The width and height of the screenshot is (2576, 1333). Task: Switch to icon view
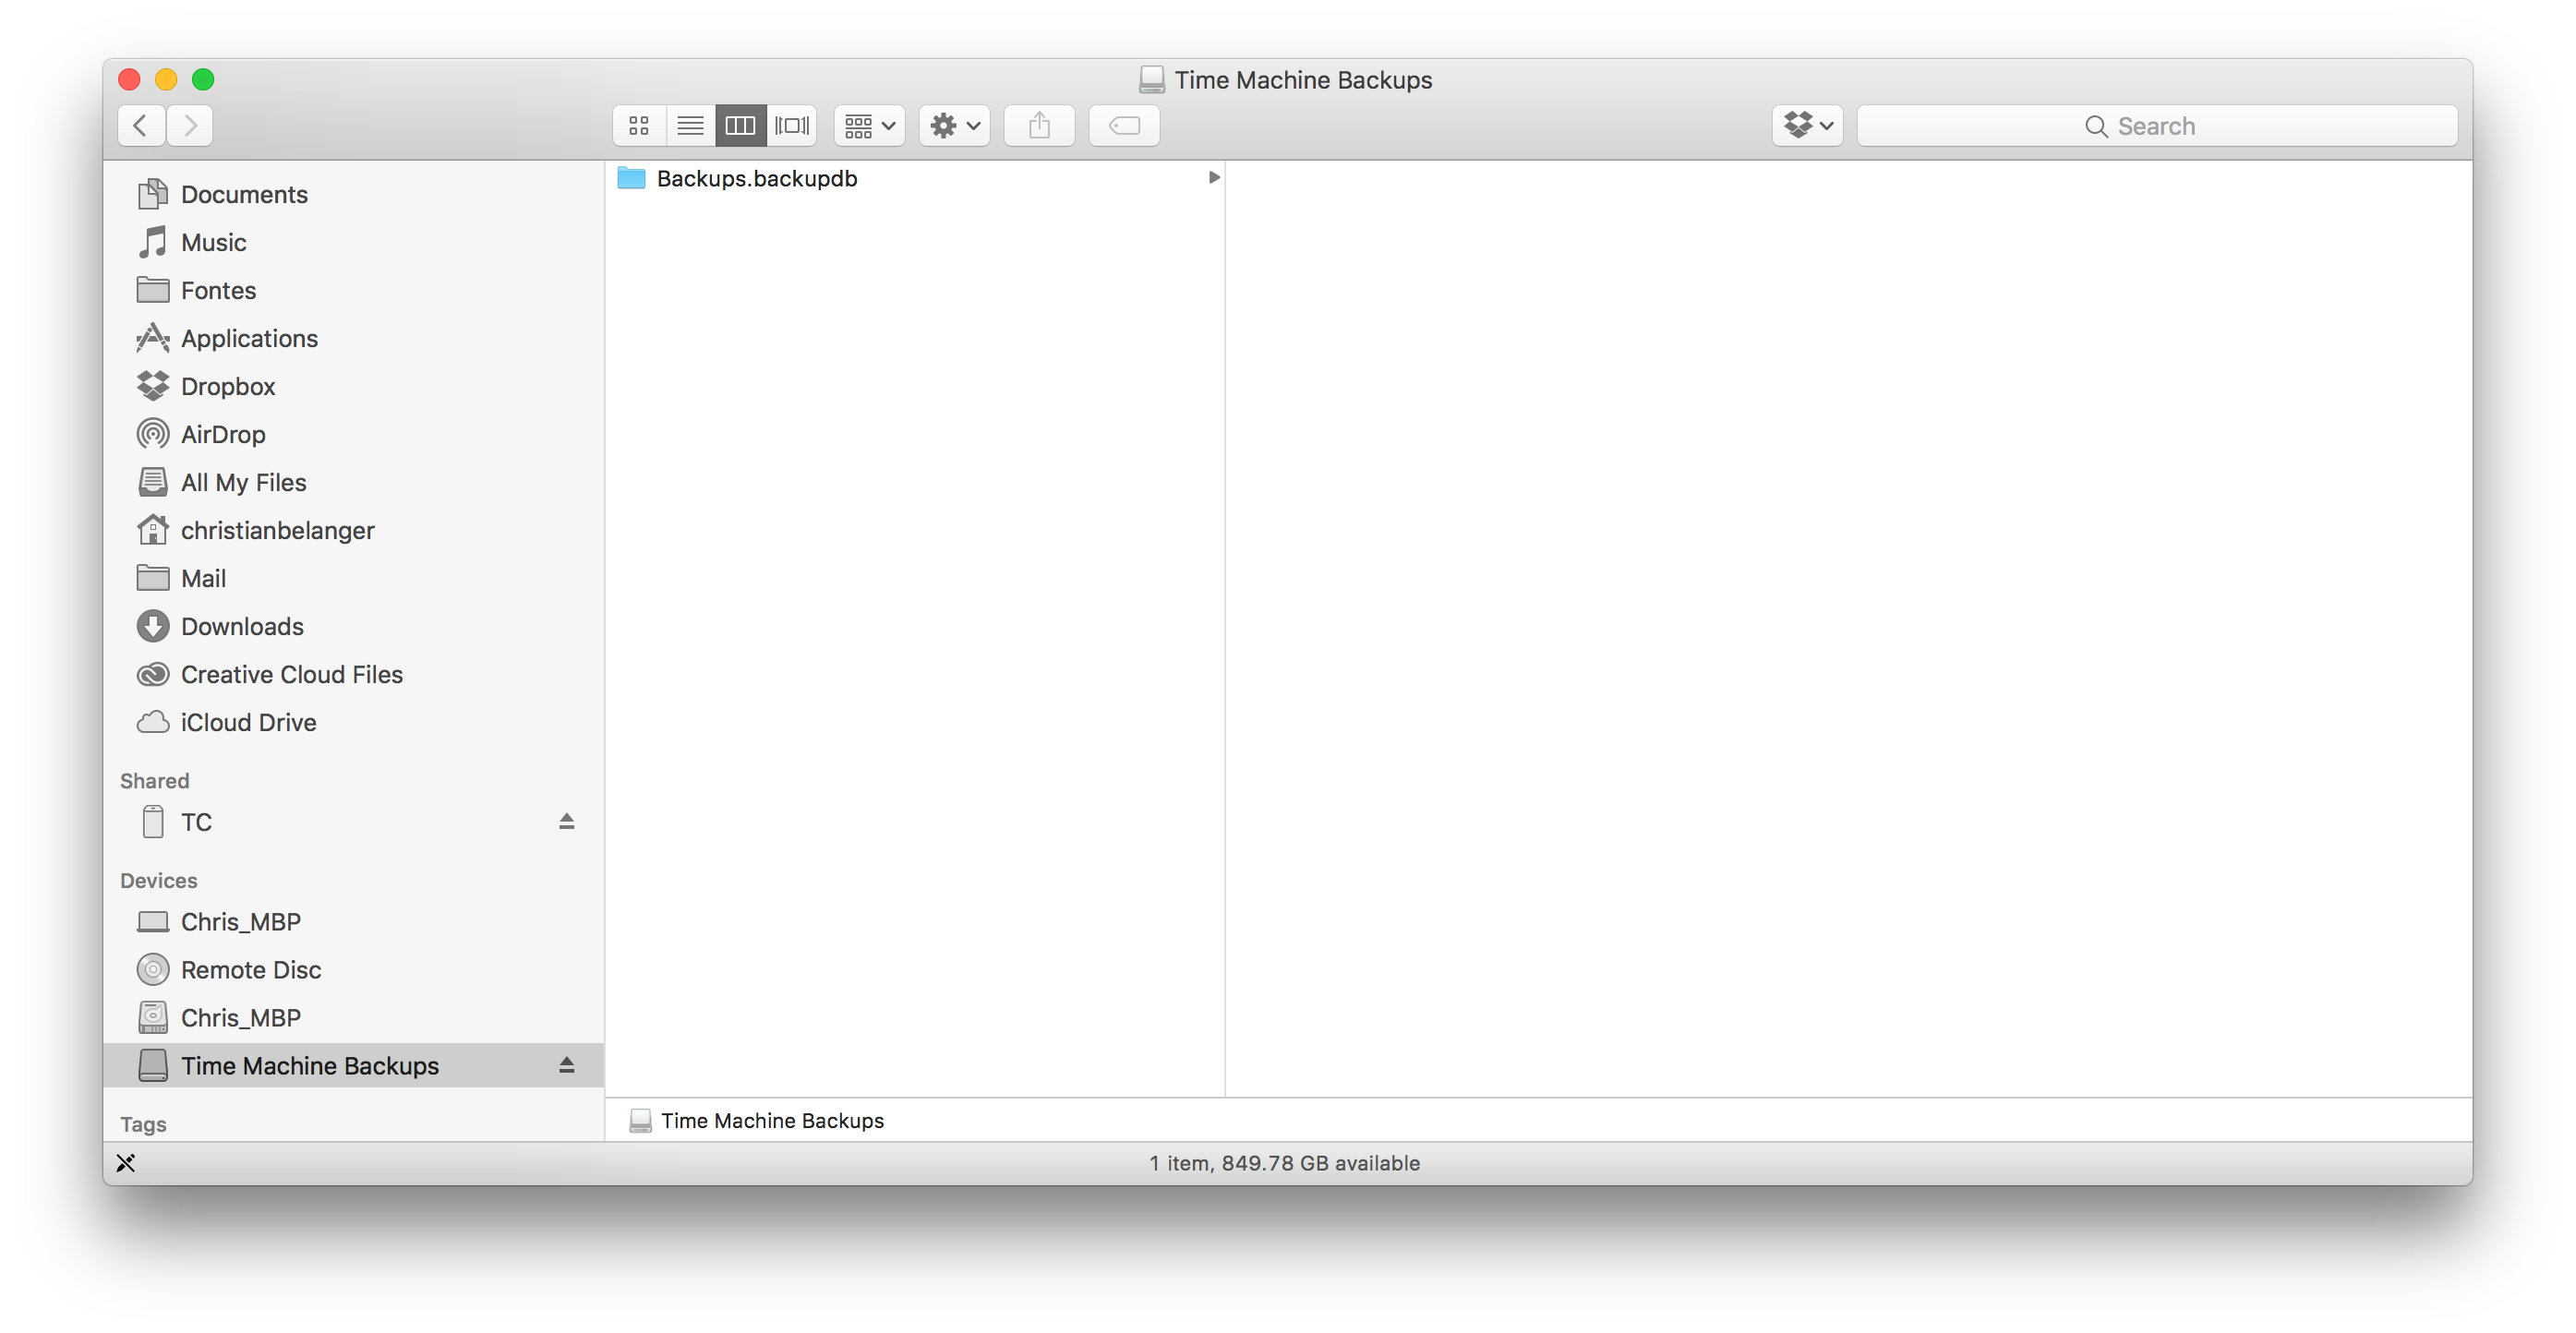(639, 126)
